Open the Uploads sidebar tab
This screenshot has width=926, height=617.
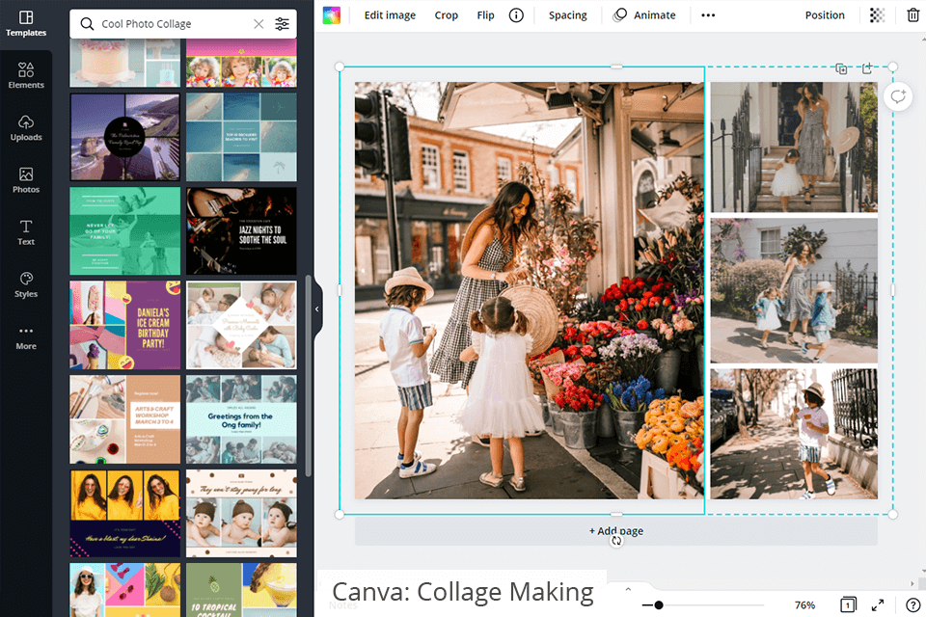pyautogui.click(x=26, y=128)
